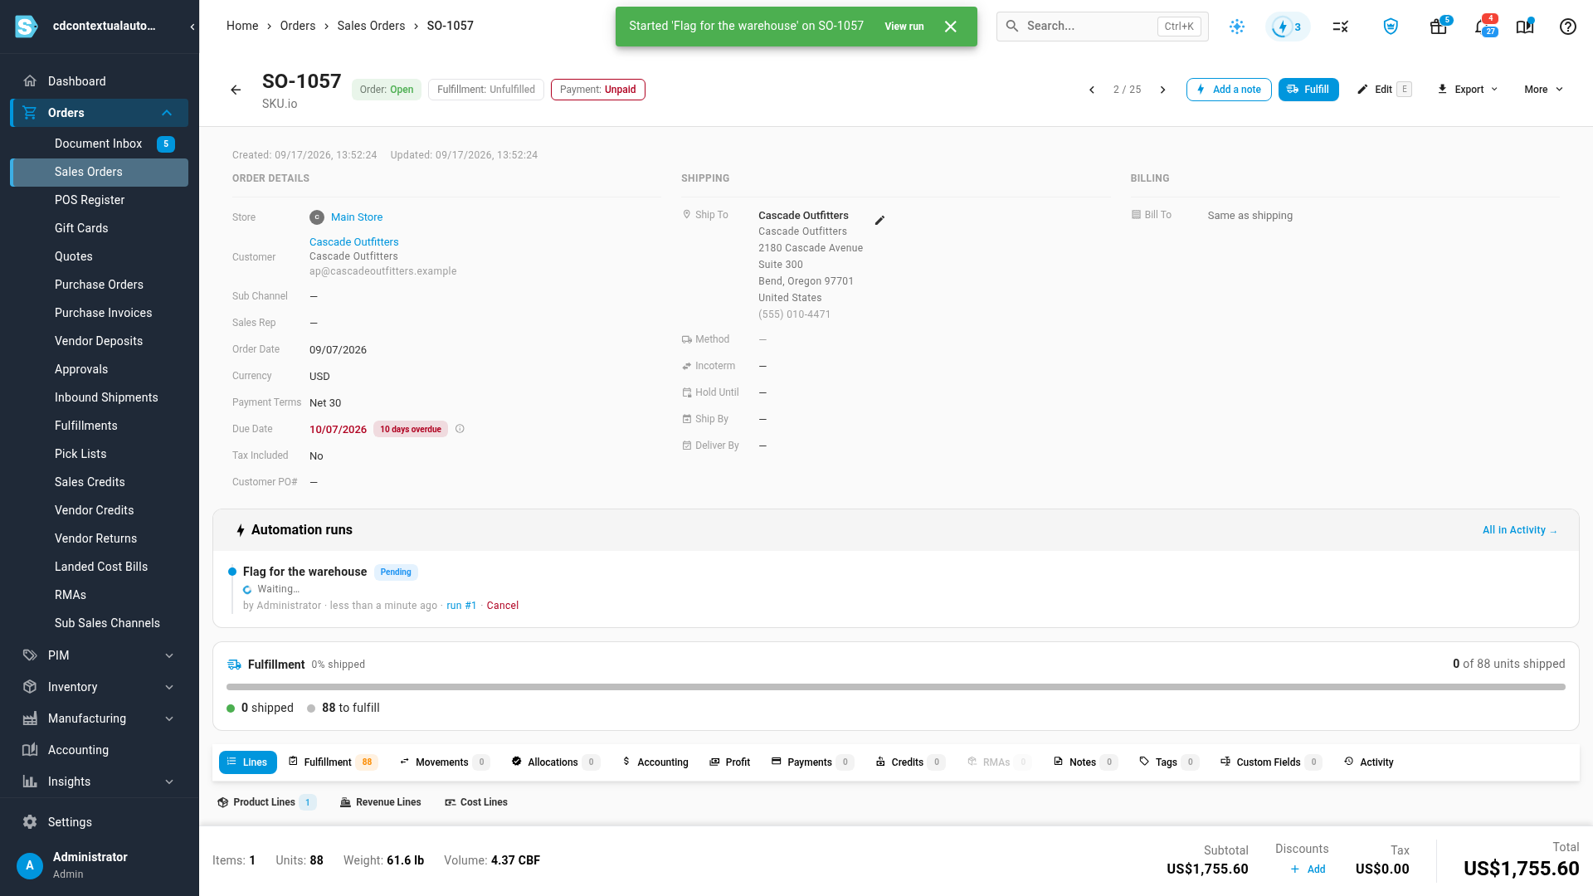Viewport: 1593px width, 896px height.
Task: Open the AI sparkle assistant icon
Action: pyautogui.click(x=1237, y=27)
